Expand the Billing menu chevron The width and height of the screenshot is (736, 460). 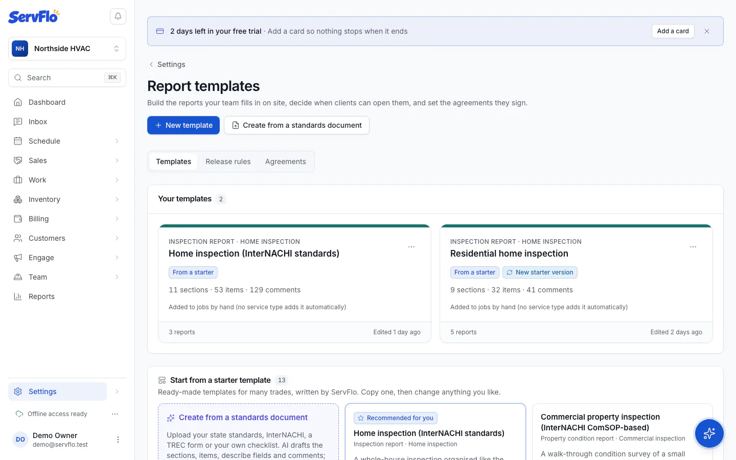click(117, 219)
